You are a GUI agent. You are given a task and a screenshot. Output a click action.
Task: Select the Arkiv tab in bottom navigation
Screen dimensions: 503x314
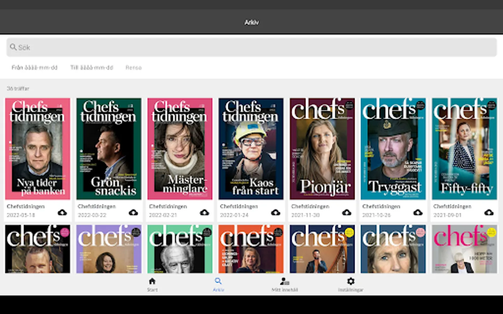point(218,285)
